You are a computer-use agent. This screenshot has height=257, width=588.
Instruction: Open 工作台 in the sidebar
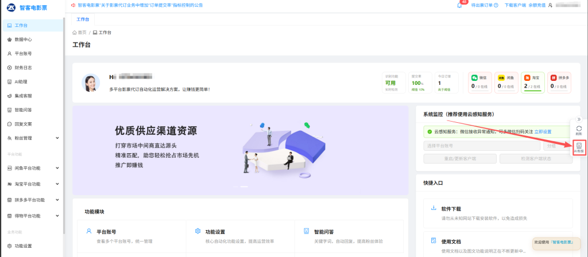click(32, 25)
